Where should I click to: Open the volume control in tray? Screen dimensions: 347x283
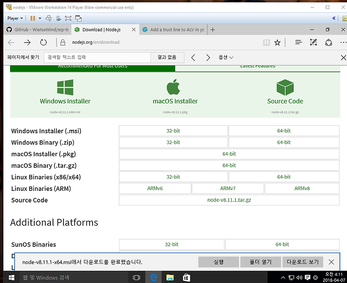coord(299,278)
